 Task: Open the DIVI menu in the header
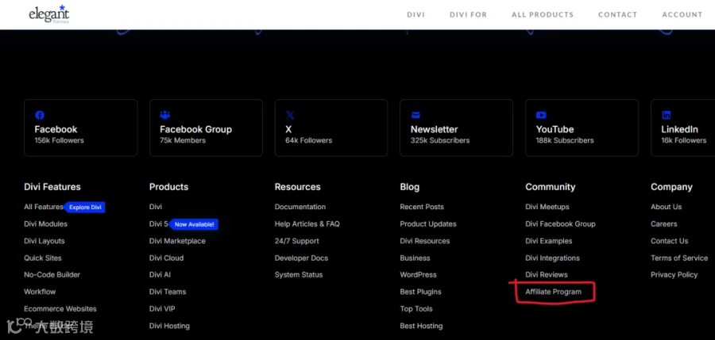415,14
